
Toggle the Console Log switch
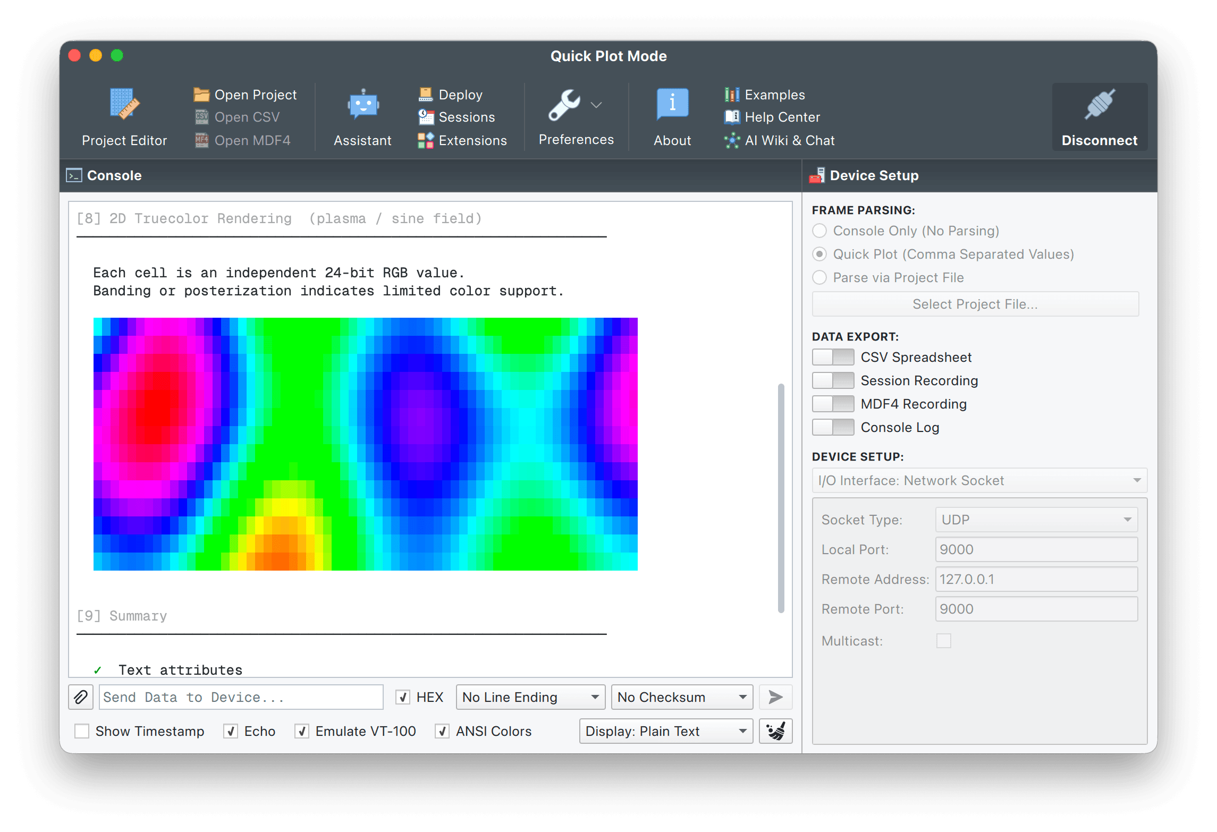(833, 427)
